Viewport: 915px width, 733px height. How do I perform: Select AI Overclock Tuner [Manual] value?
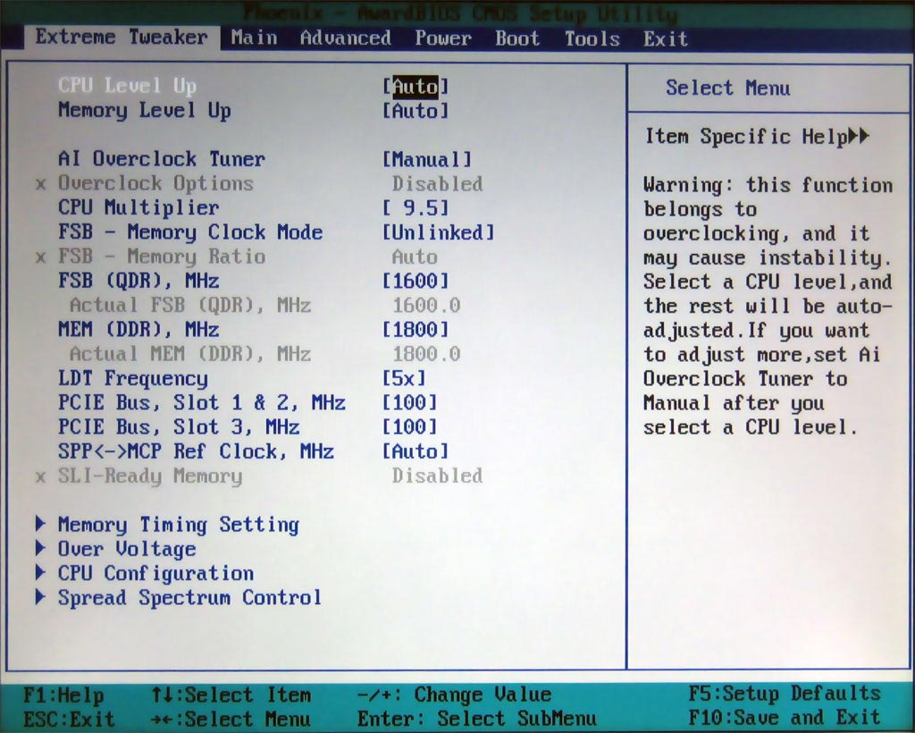[426, 159]
